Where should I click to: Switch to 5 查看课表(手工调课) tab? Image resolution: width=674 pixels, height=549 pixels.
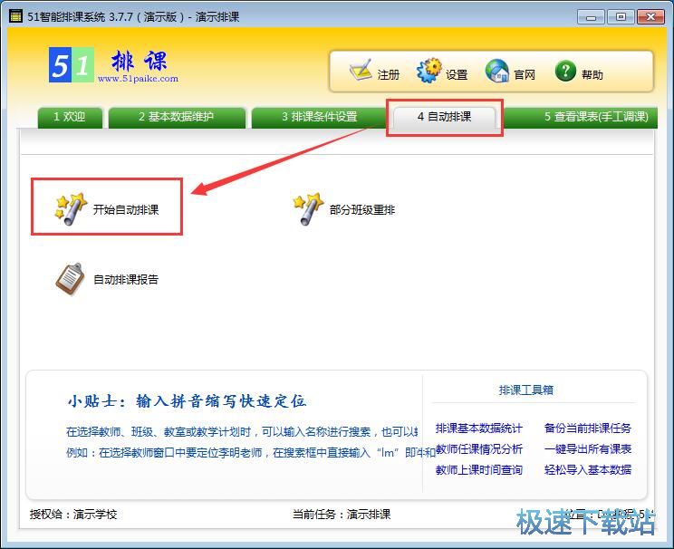coord(595,117)
